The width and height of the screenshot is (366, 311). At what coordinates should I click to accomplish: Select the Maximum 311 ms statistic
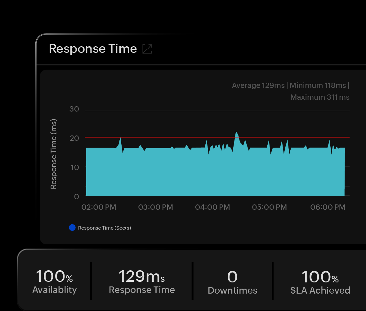click(x=320, y=97)
